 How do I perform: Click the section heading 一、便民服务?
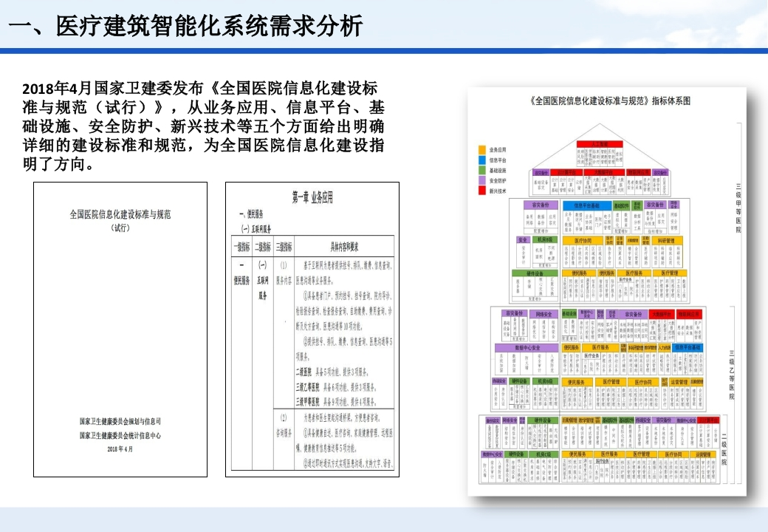251,214
